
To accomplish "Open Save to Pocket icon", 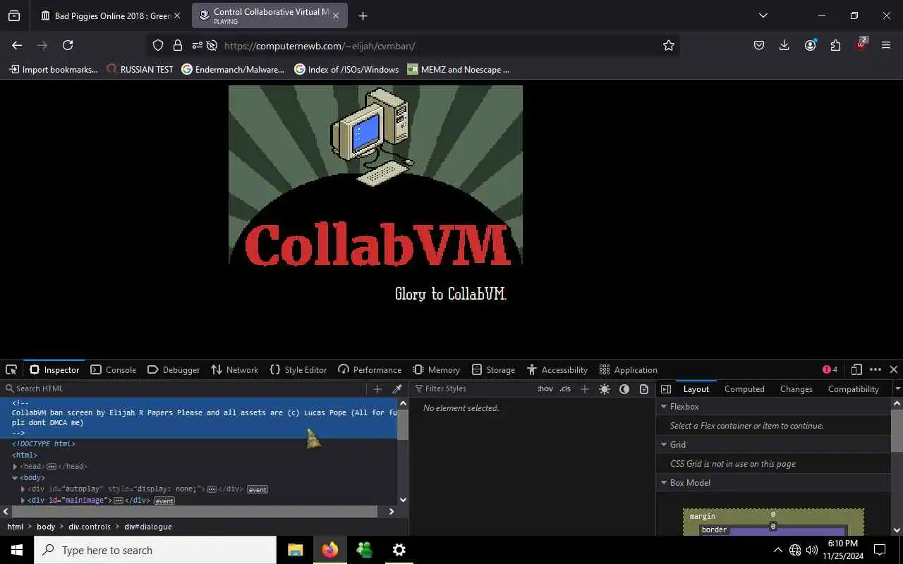I will tap(759, 45).
